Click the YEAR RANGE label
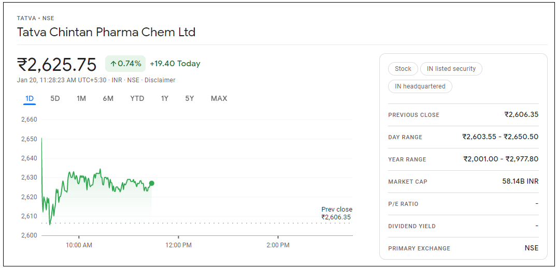The height and width of the screenshot is (268, 557). click(x=407, y=159)
